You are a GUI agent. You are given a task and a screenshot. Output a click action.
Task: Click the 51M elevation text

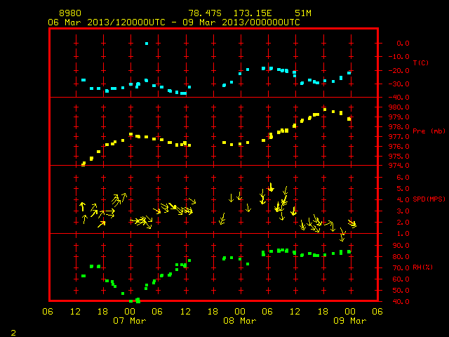point(303,13)
